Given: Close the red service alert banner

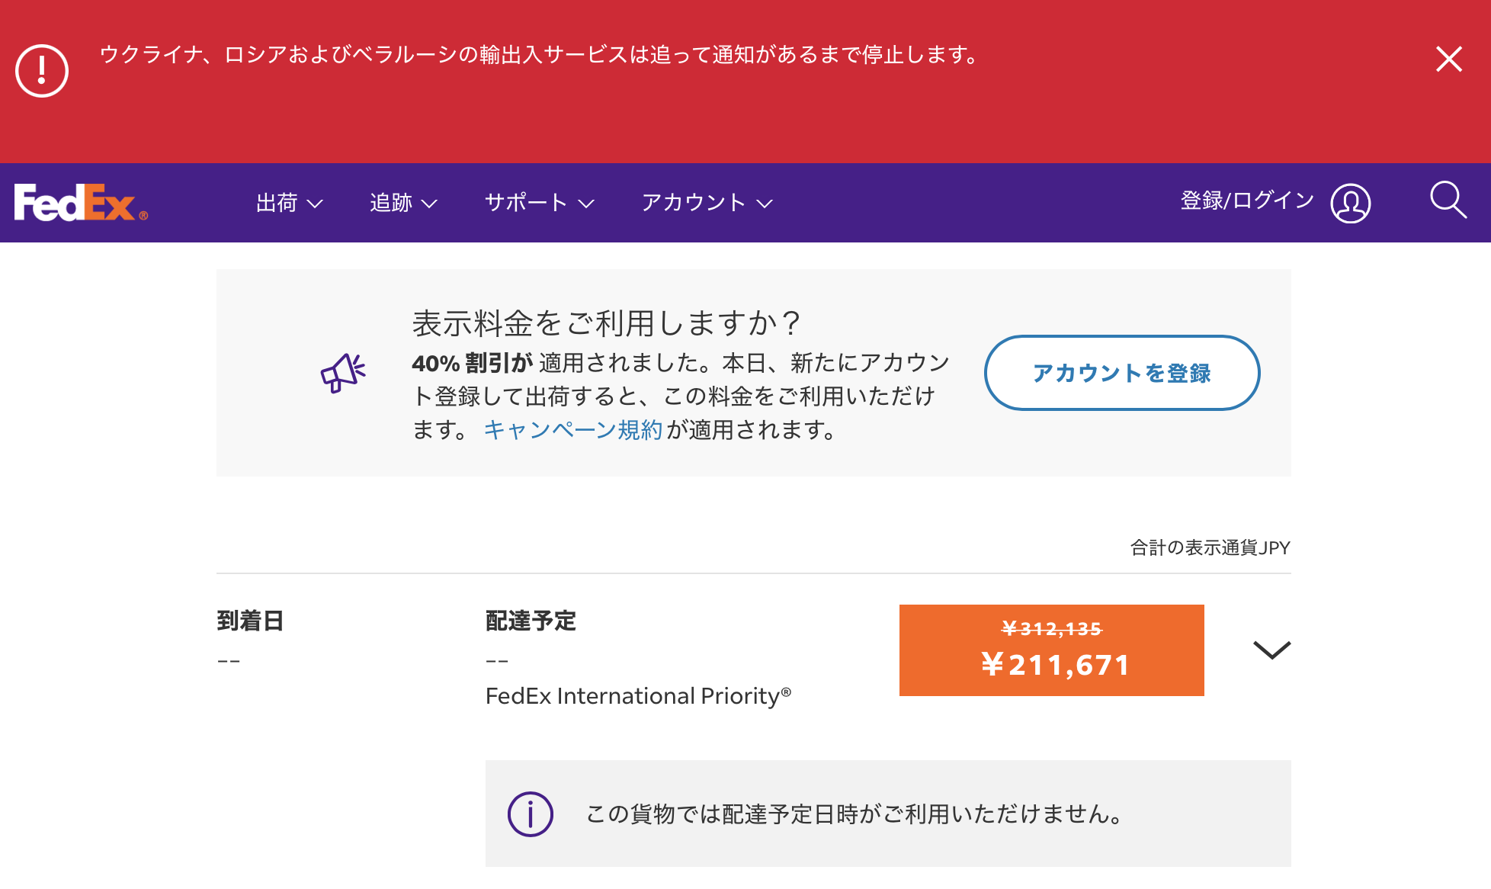Looking at the screenshot, I should pyautogui.click(x=1448, y=59).
